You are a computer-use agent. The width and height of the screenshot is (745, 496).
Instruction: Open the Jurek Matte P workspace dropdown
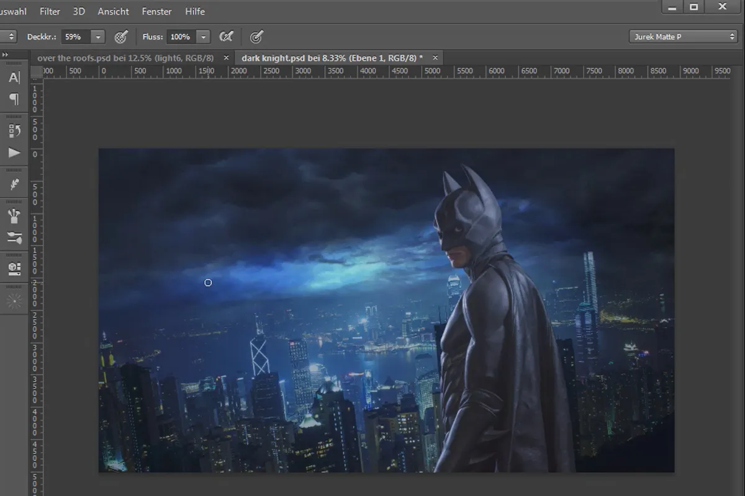[683, 37]
